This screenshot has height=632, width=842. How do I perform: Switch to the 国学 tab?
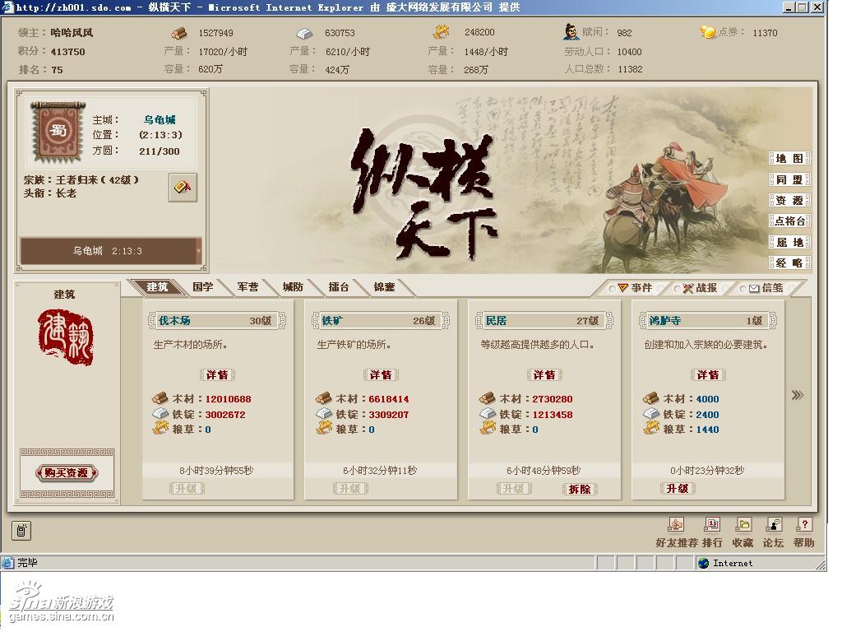202,287
